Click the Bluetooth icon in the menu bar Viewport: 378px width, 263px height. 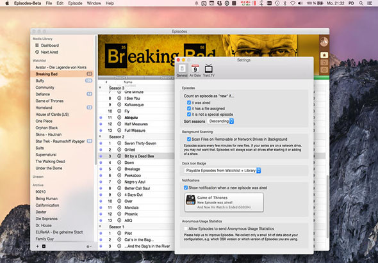[284, 3]
